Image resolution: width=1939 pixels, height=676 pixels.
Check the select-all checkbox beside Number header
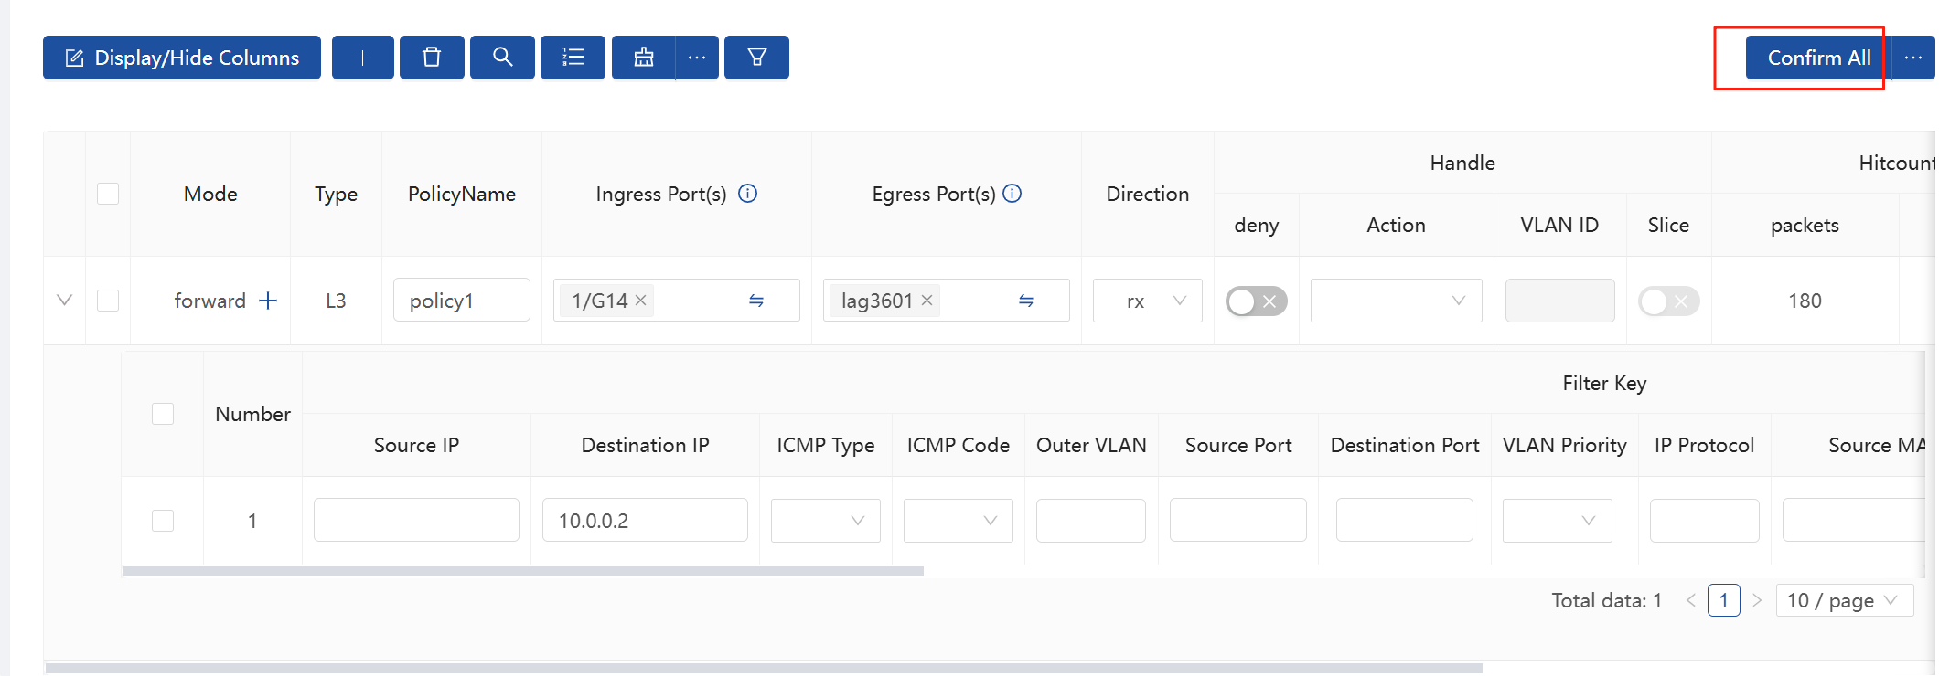[163, 414]
